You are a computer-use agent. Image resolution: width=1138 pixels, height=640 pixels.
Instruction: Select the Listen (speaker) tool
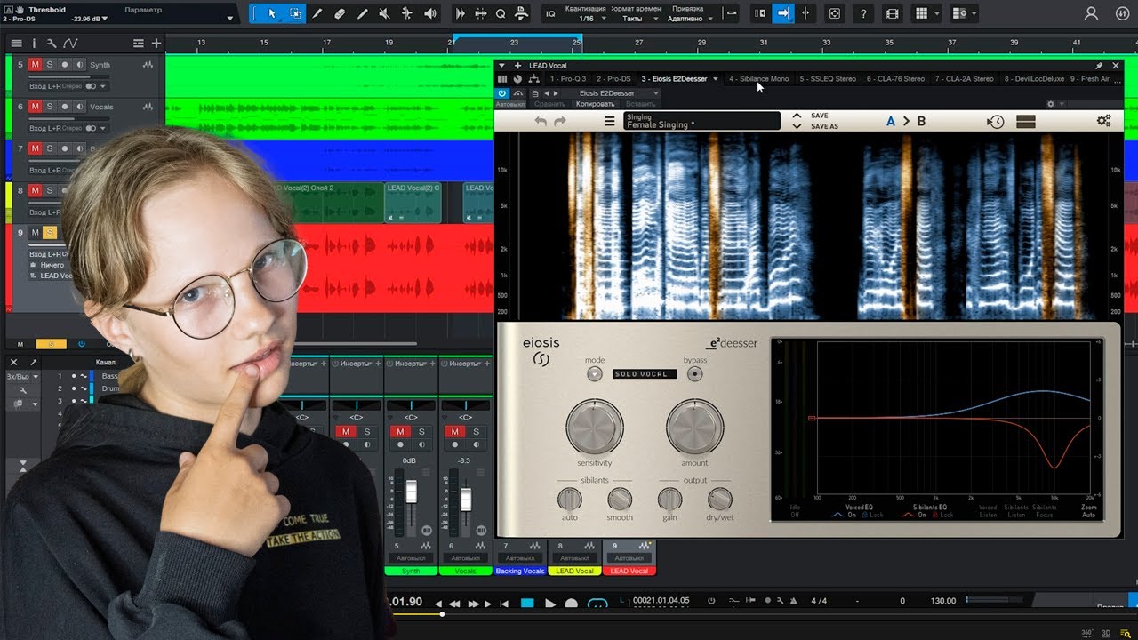[x=430, y=13]
